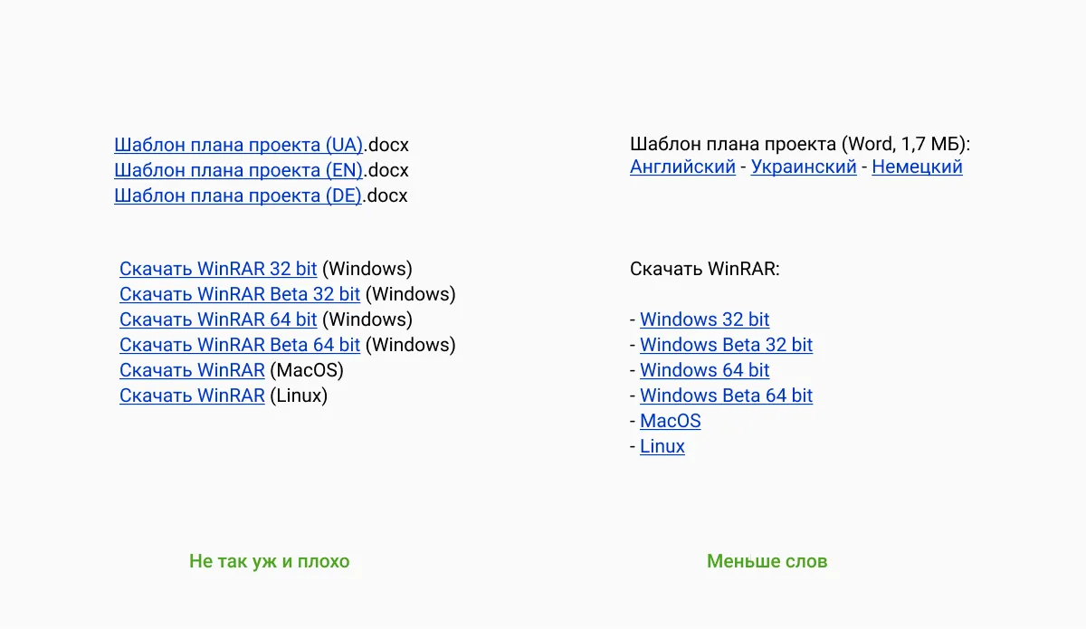Click Скачать WinRAR link for Linux
This screenshot has height=629, width=1086.
click(x=192, y=396)
